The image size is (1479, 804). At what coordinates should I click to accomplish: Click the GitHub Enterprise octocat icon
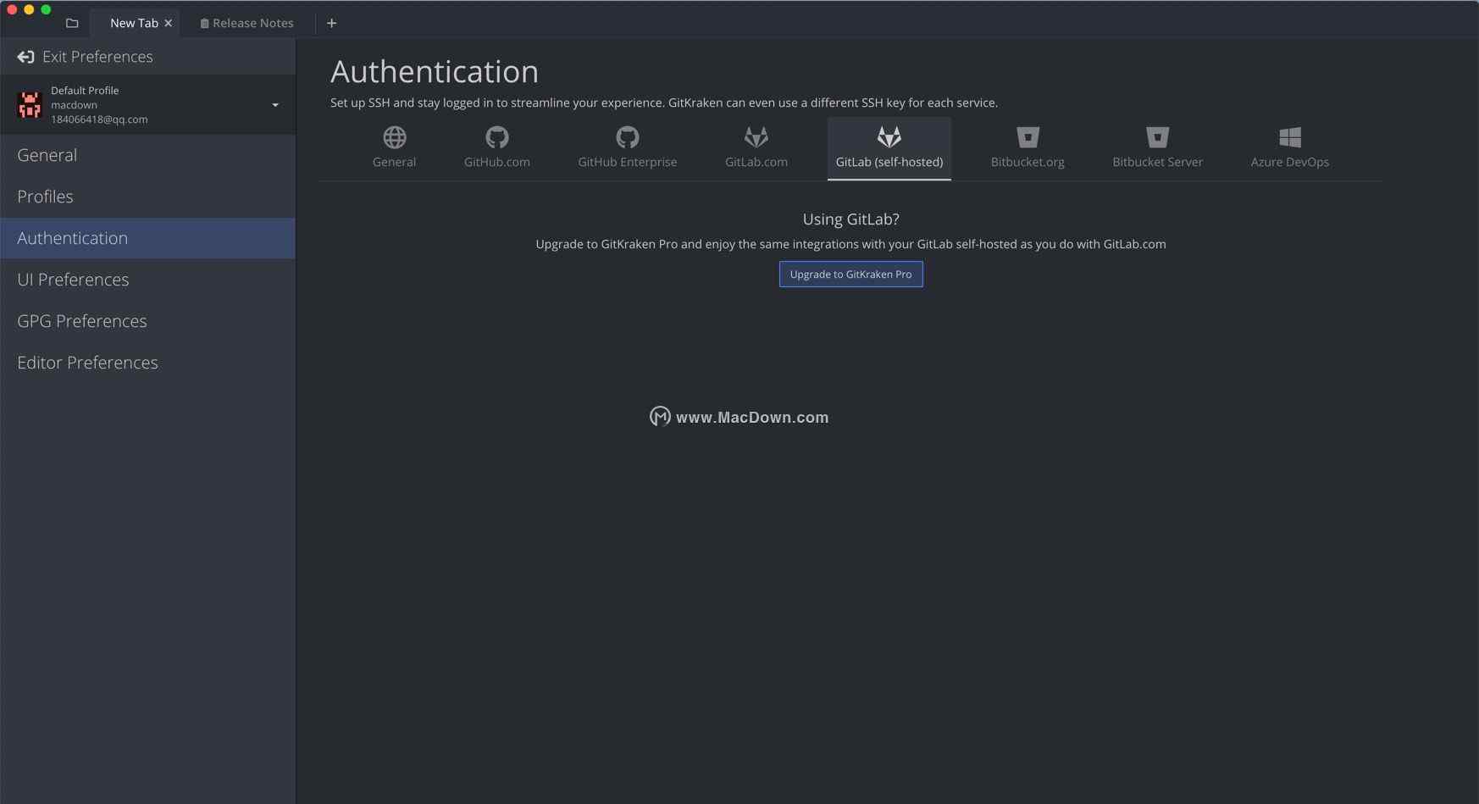(x=628, y=137)
